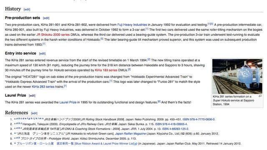Click the 'Pre-production sets' heading
This screenshot has width=267, height=150.
pyautogui.click(x=23, y=17)
